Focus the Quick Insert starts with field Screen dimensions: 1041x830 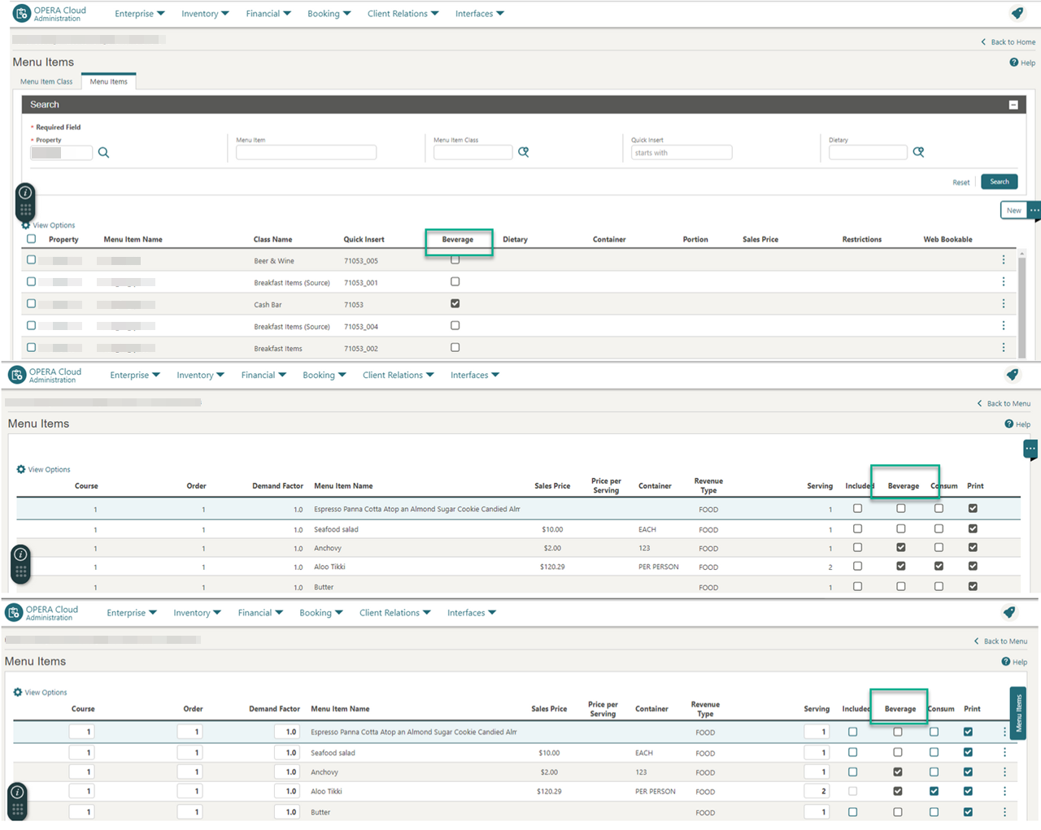682,153
